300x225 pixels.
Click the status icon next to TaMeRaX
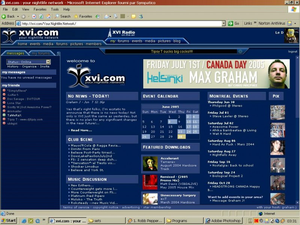point(4,115)
